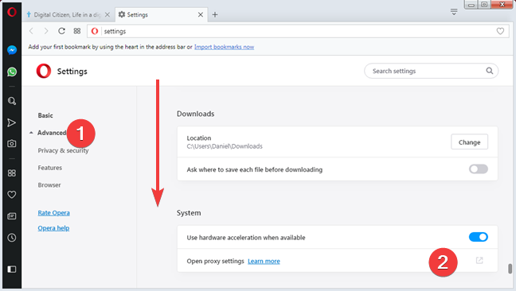Select Privacy & security section
This screenshot has width=516, height=291.
[x=63, y=150]
